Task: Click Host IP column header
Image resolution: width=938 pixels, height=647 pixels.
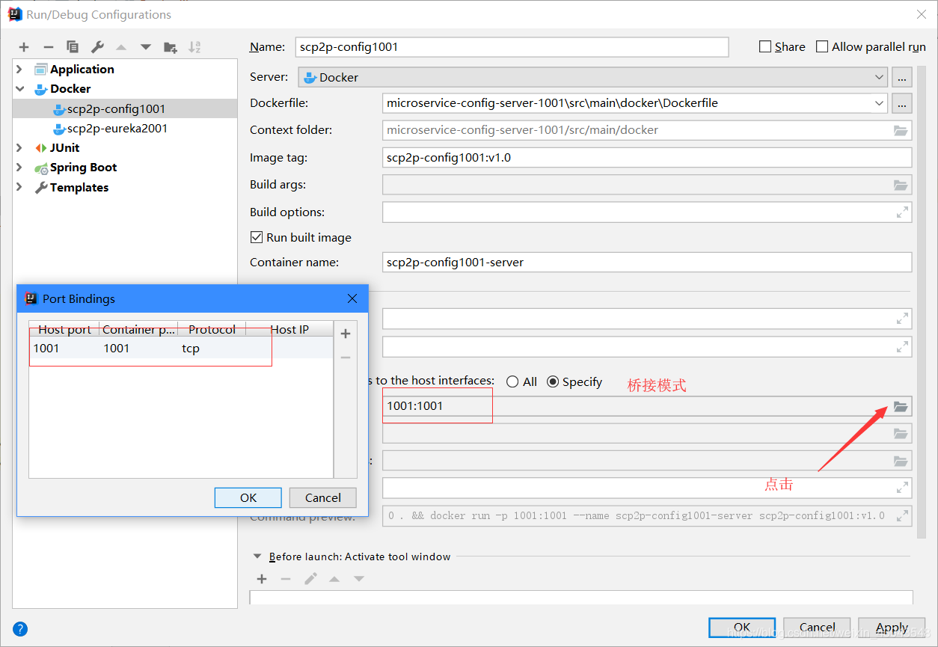Action: pyautogui.click(x=289, y=329)
